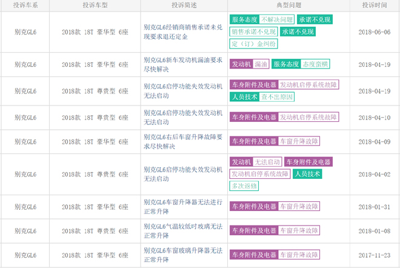The height and width of the screenshot is (268, 400).
Task: Click the 漏油 tag
Action: click(x=261, y=64)
